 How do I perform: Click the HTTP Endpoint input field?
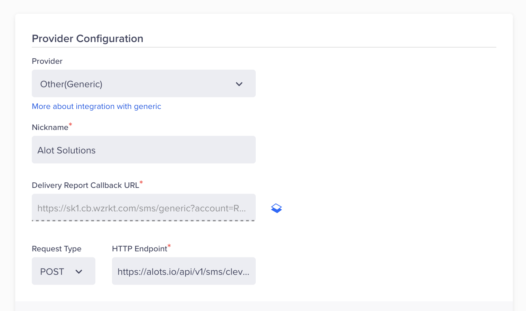click(x=184, y=271)
